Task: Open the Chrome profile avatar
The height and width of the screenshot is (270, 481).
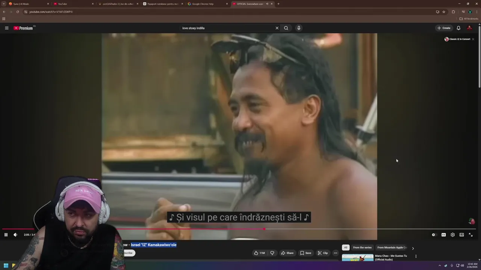Action: click(470, 12)
